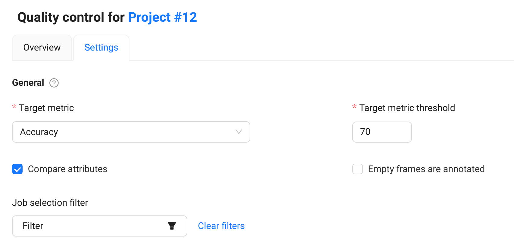This screenshot has width=514, height=241.
Task: Uncheck the Compare attributes checkbox
Action: (x=17, y=169)
